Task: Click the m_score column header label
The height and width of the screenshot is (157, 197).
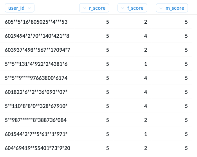Action: point(175,8)
